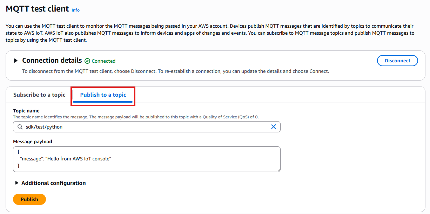430x214 pixels.
Task: Click the green Connected checkmark icon
Action: point(87,61)
